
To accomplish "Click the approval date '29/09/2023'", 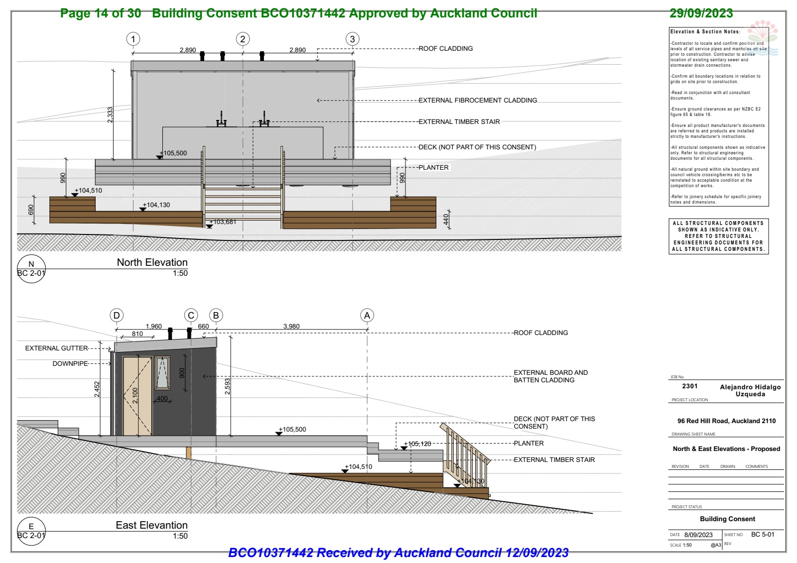I will pyautogui.click(x=701, y=13).
